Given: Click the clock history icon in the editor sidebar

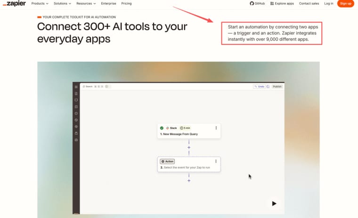Looking at the screenshot, I should point(76,113).
